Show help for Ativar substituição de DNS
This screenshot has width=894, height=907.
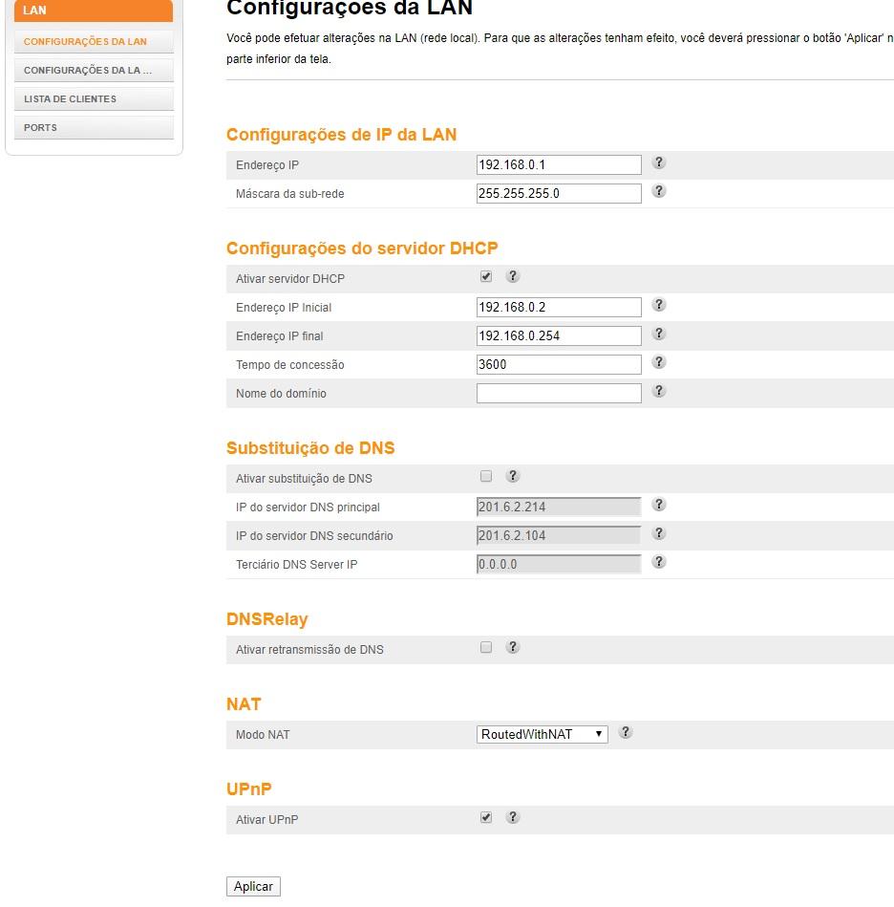[513, 476]
